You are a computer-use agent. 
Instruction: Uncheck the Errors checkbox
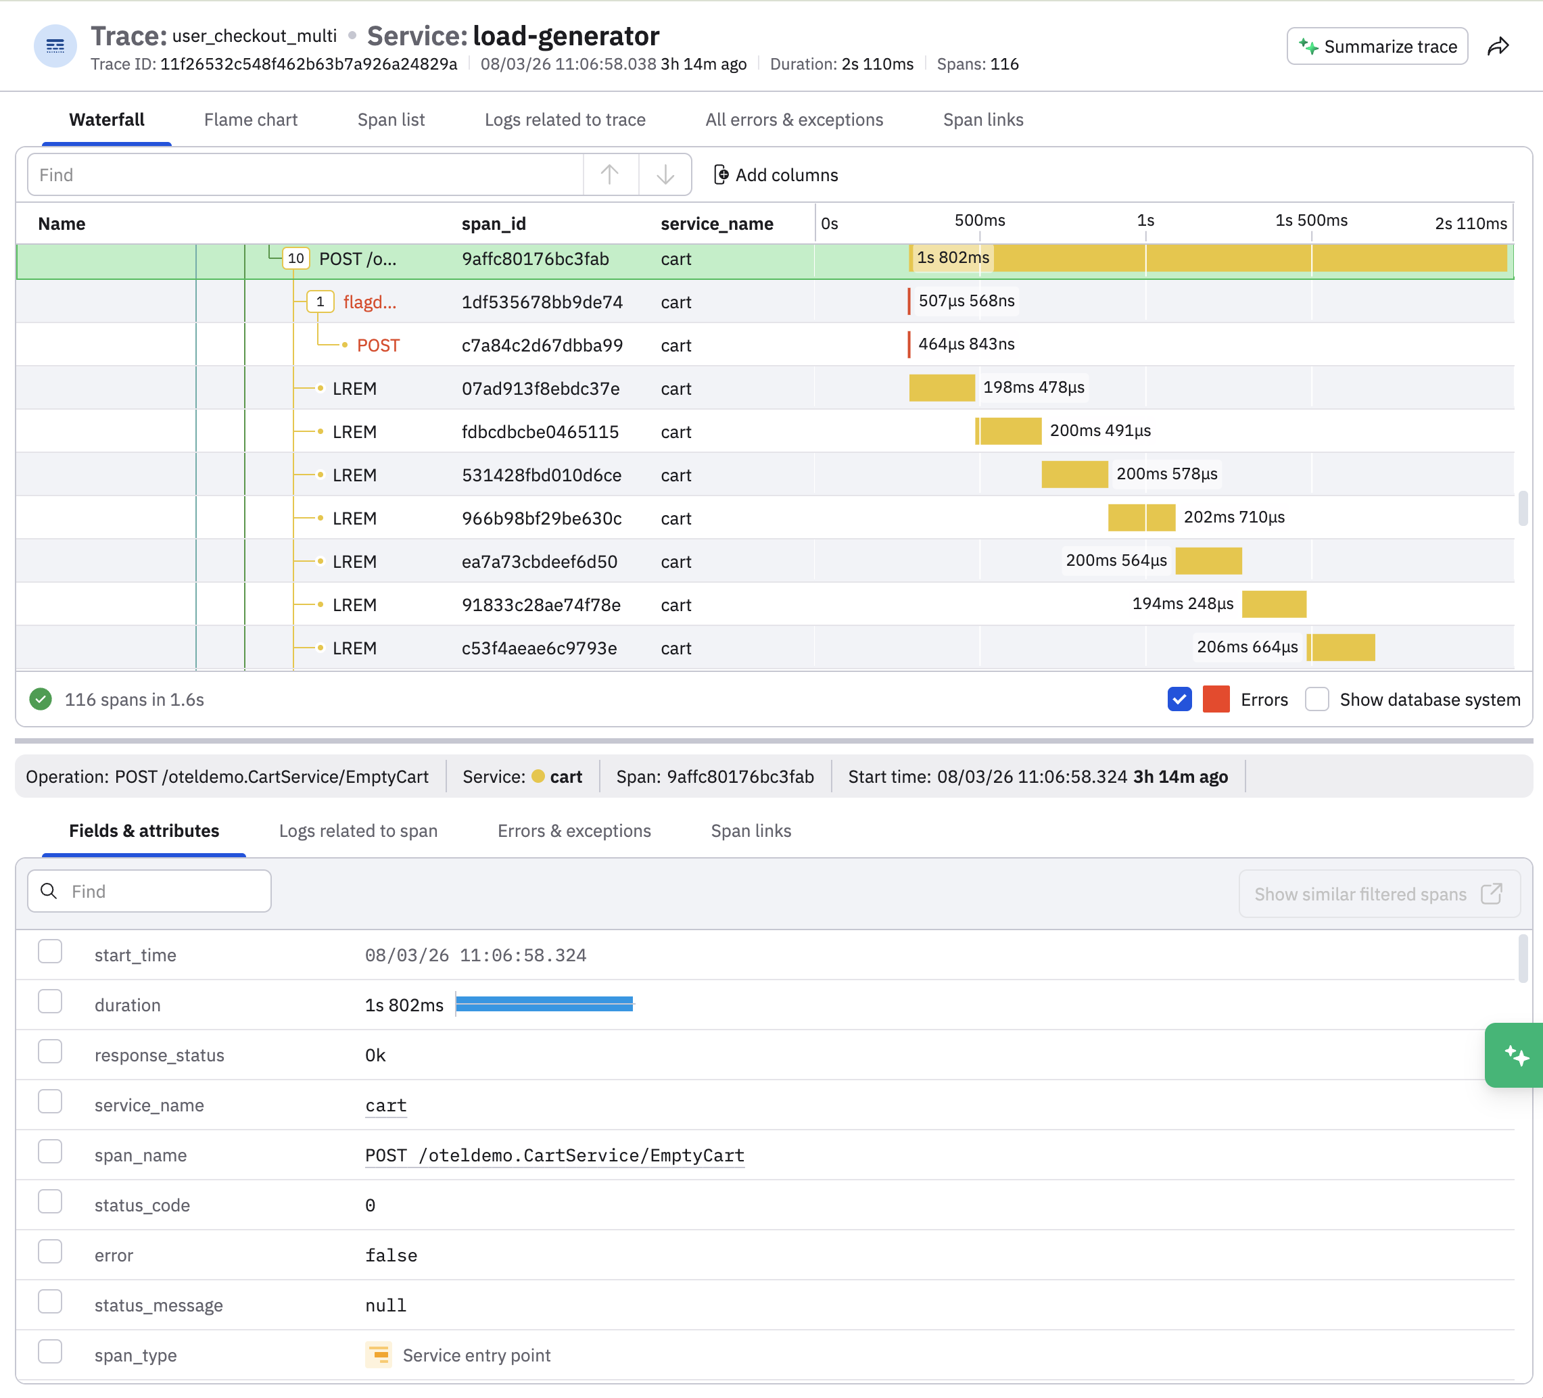coord(1179,698)
